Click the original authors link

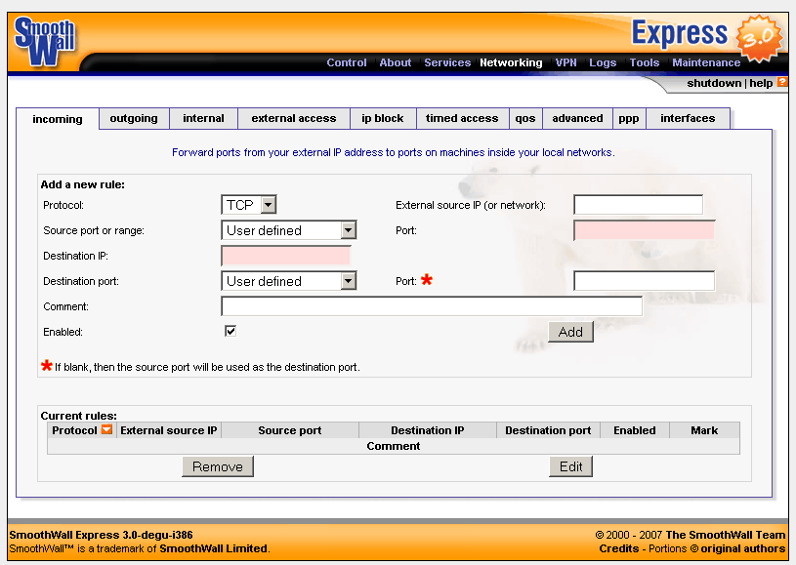click(742, 548)
